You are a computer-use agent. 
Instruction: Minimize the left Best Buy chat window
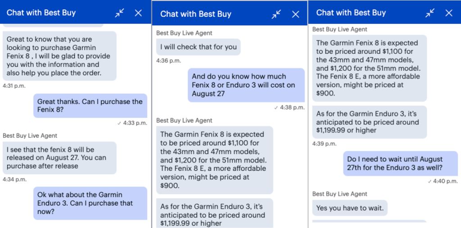click(x=119, y=13)
